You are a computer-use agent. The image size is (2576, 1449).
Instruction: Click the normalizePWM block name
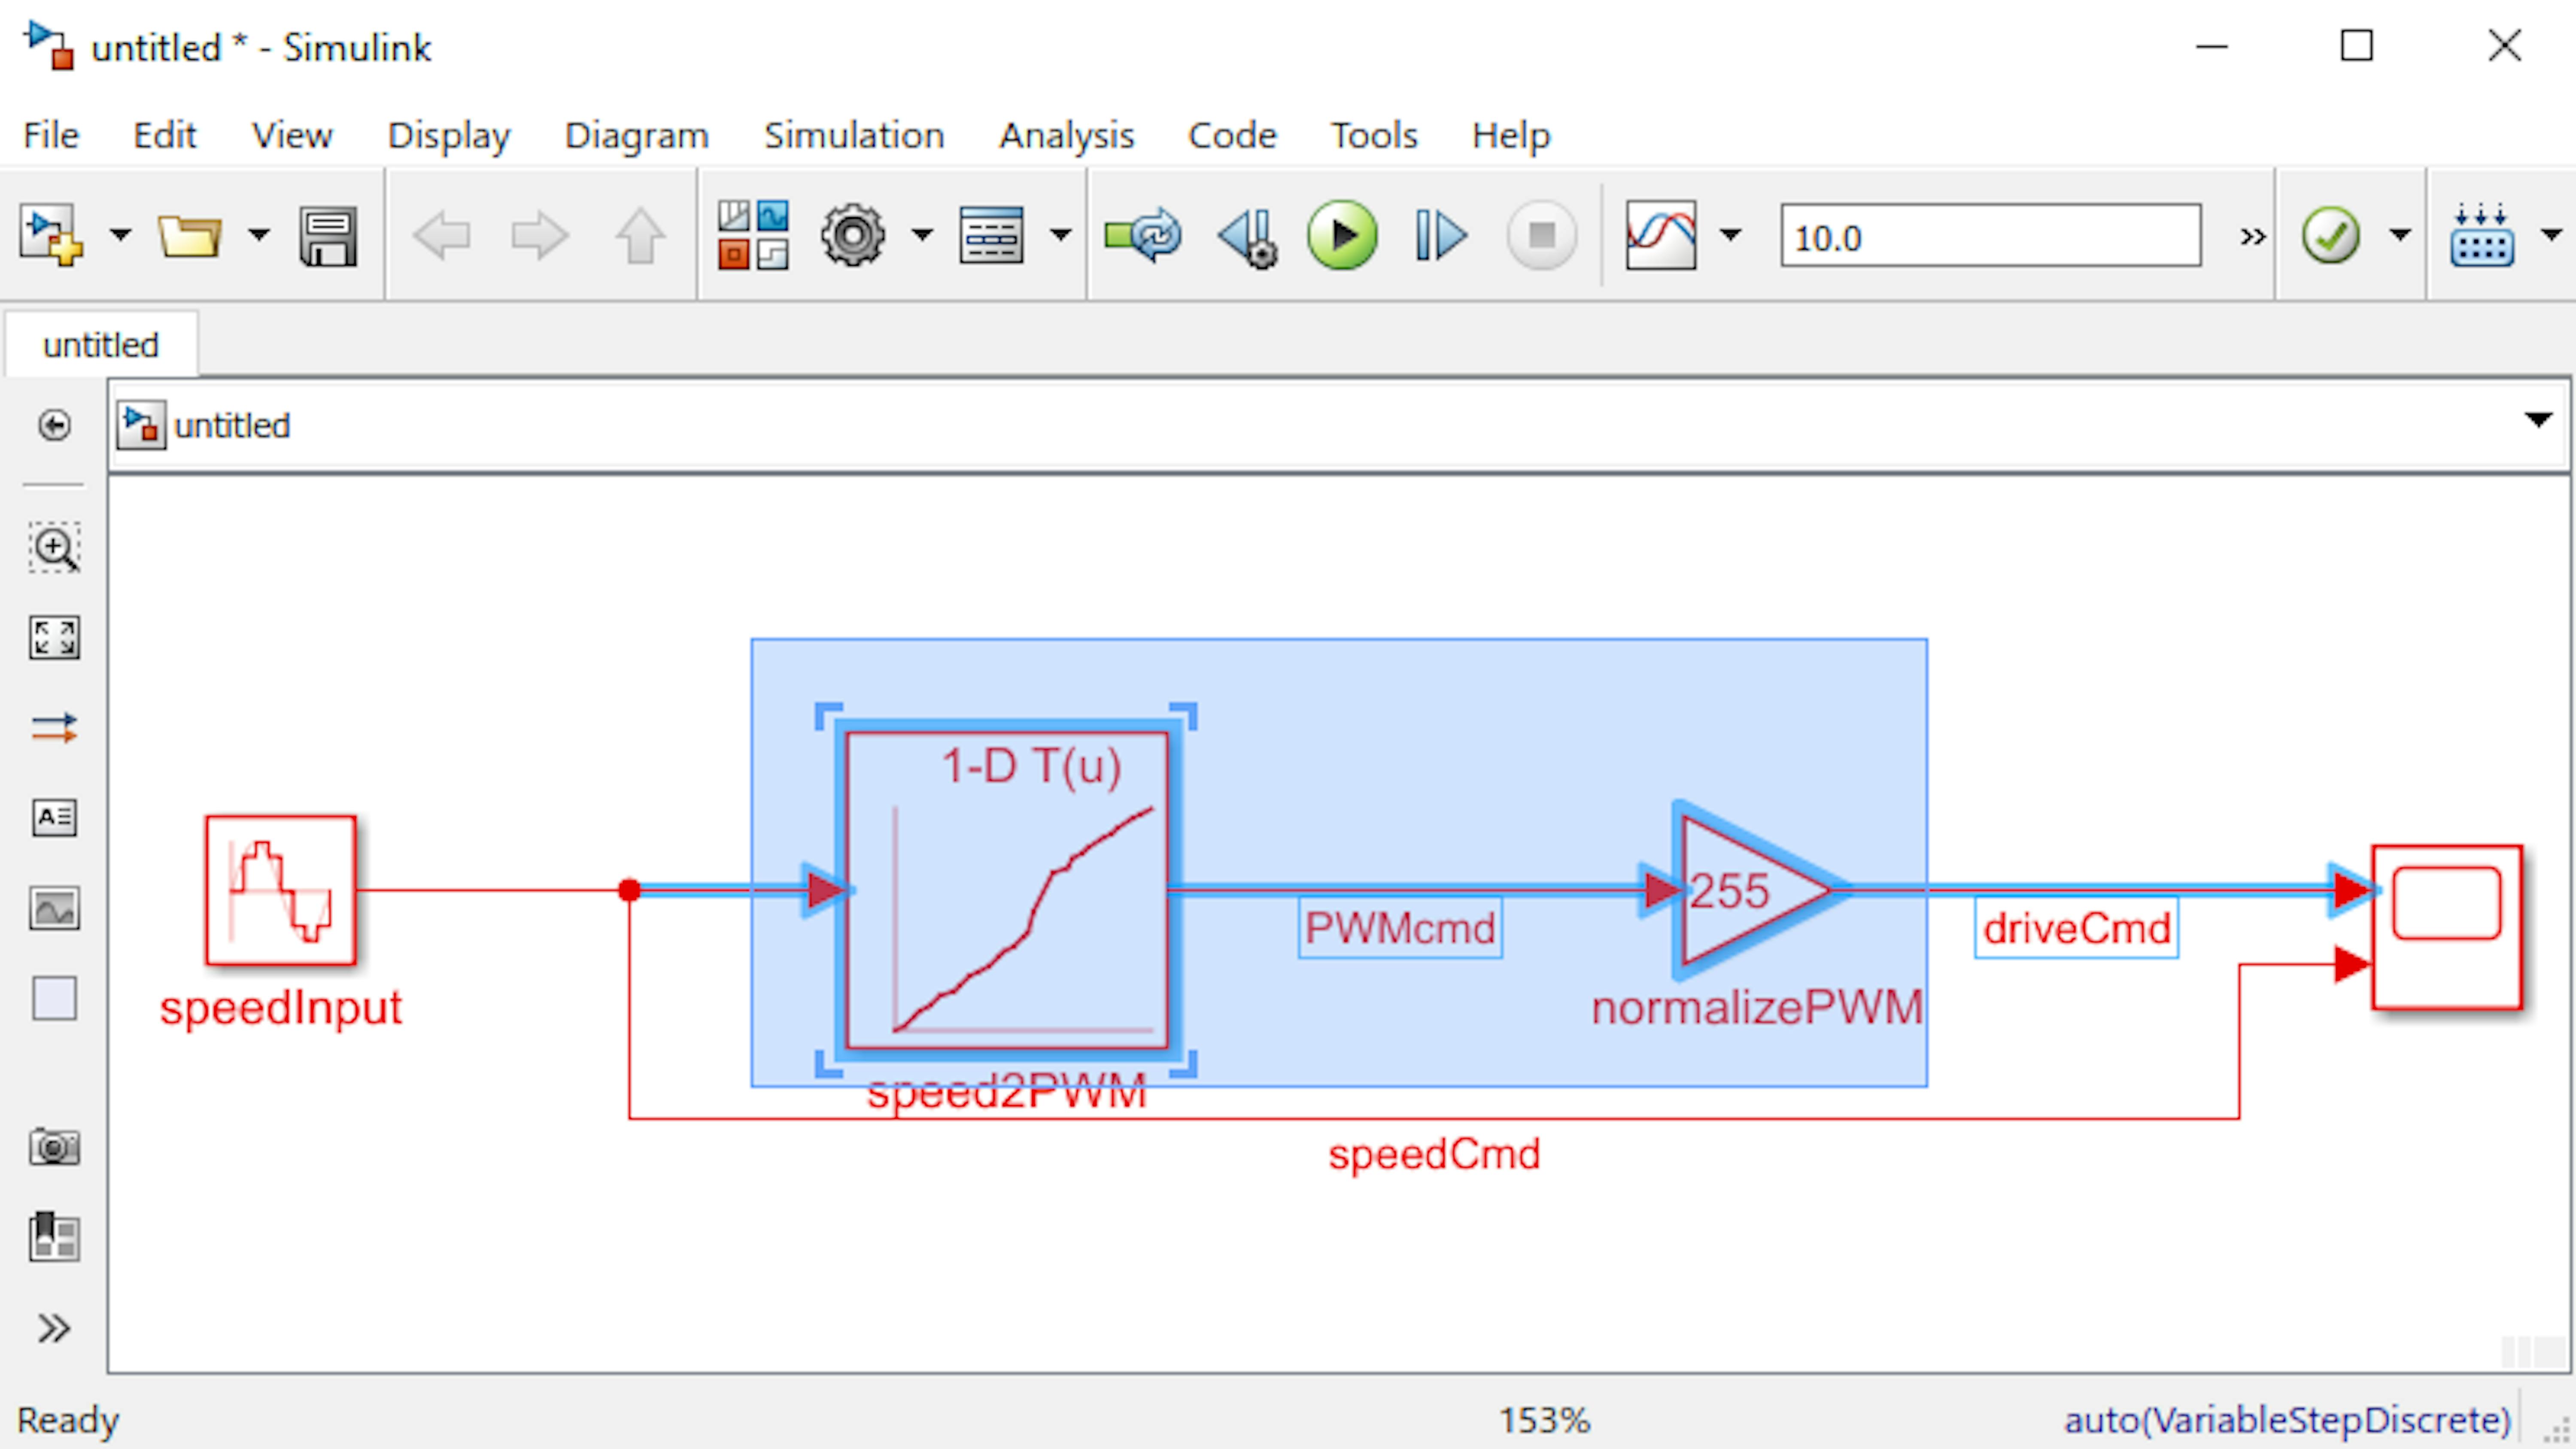[x=1757, y=1008]
